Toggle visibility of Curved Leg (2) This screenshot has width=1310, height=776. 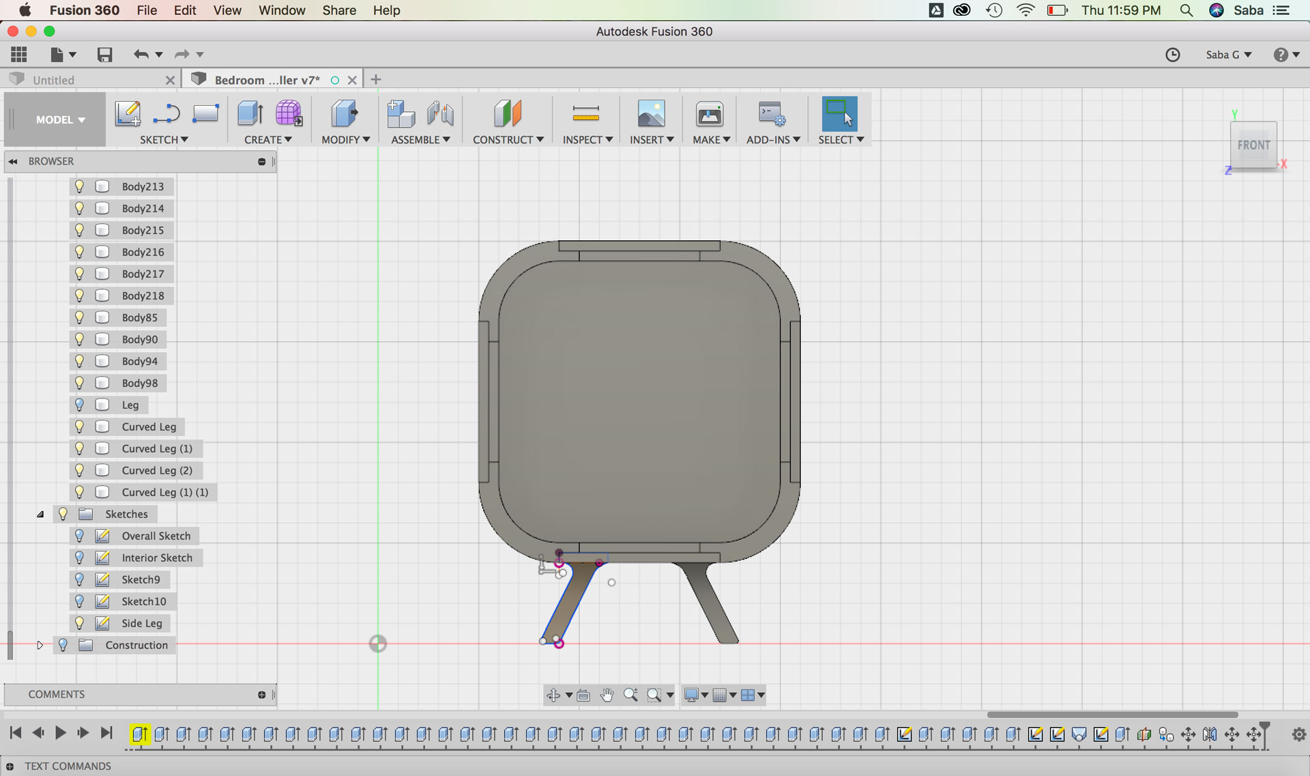[79, 470]
